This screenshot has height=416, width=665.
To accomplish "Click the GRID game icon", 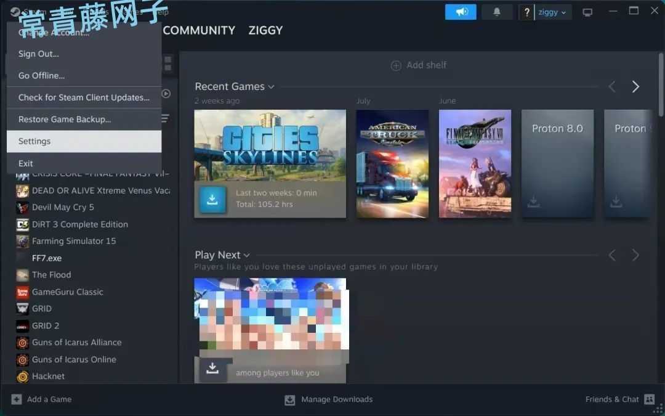I will click(23, 309).
